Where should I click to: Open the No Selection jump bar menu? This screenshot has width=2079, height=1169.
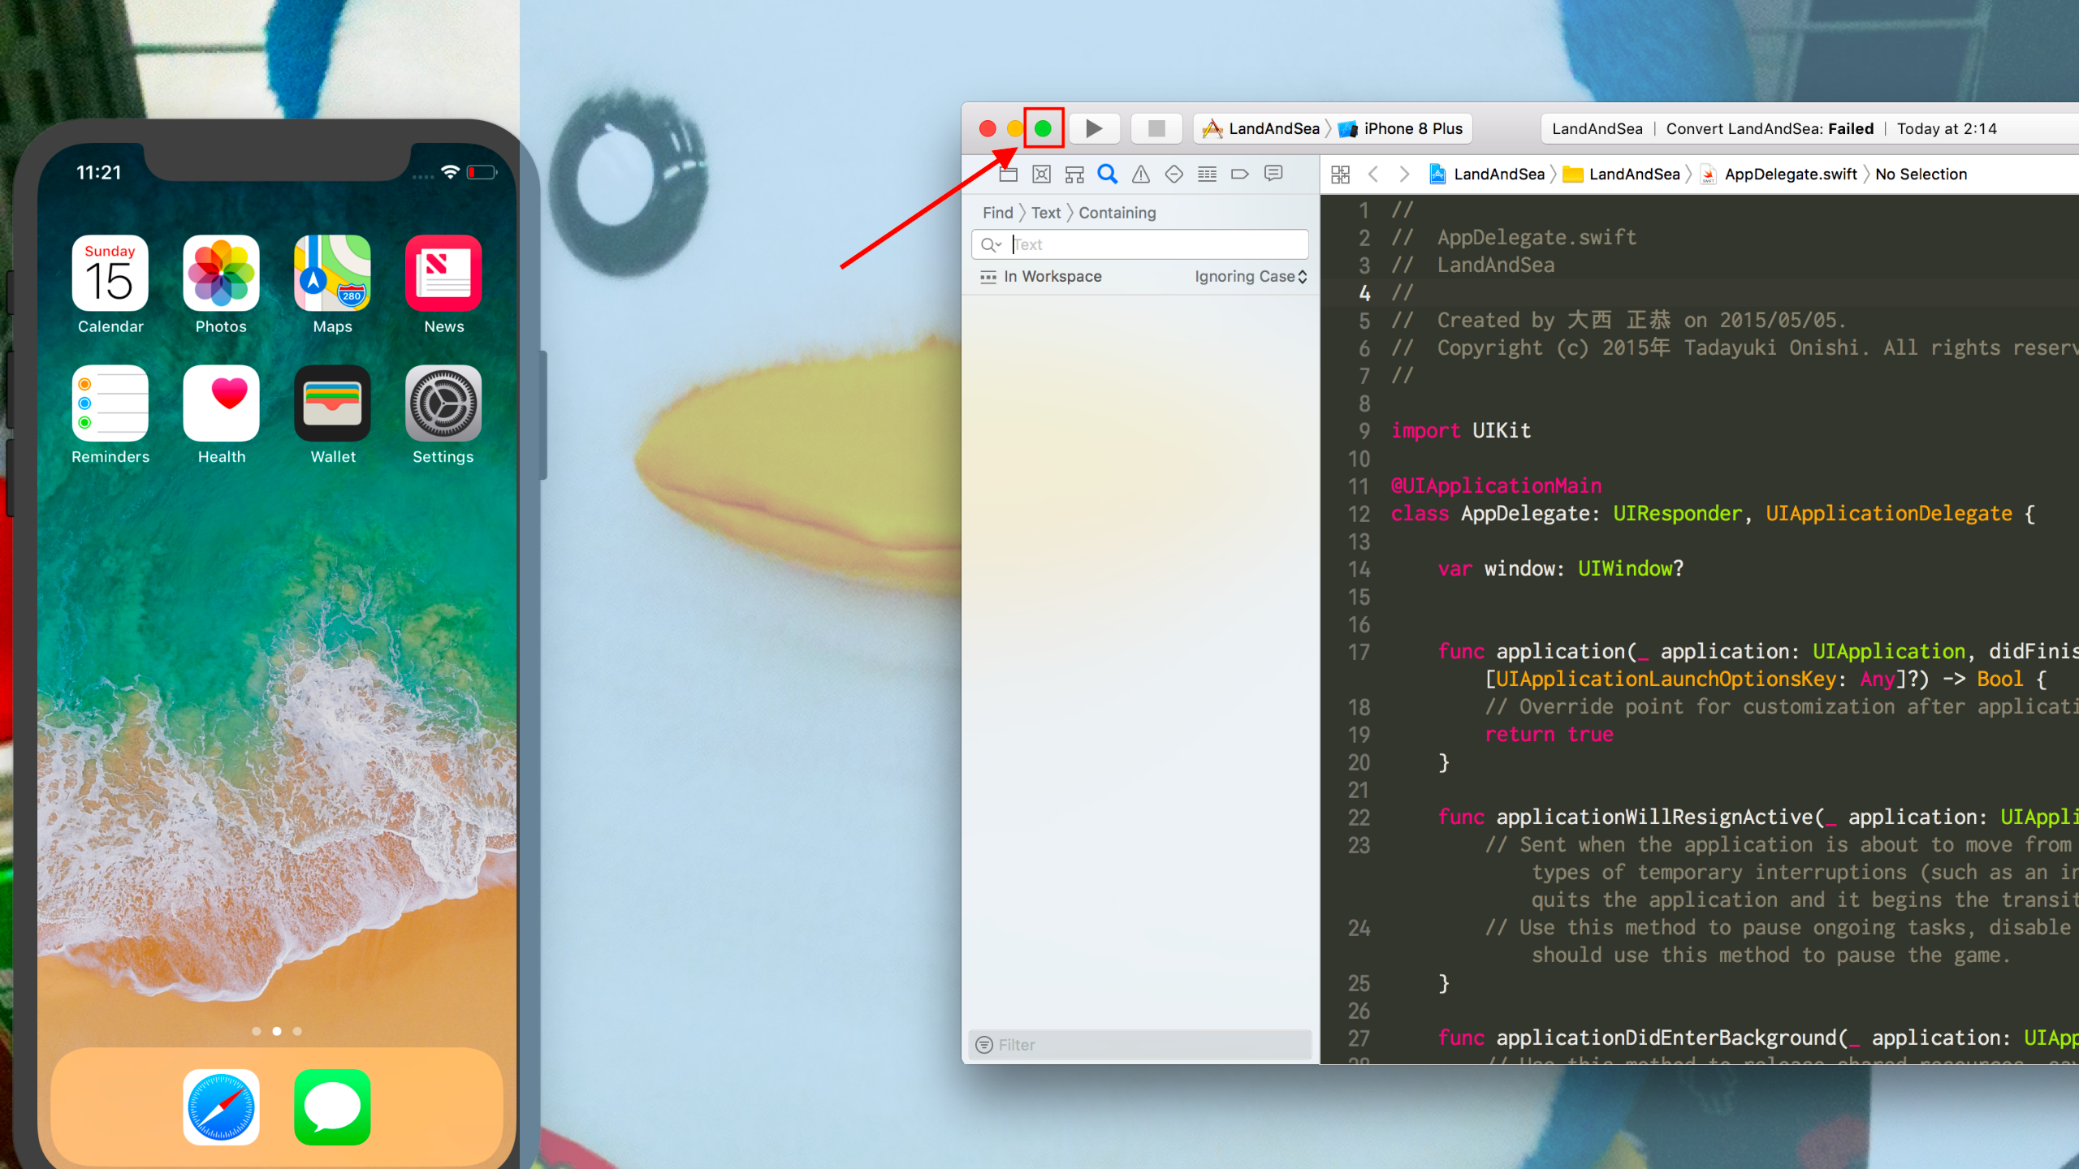tap(1921, 174)
